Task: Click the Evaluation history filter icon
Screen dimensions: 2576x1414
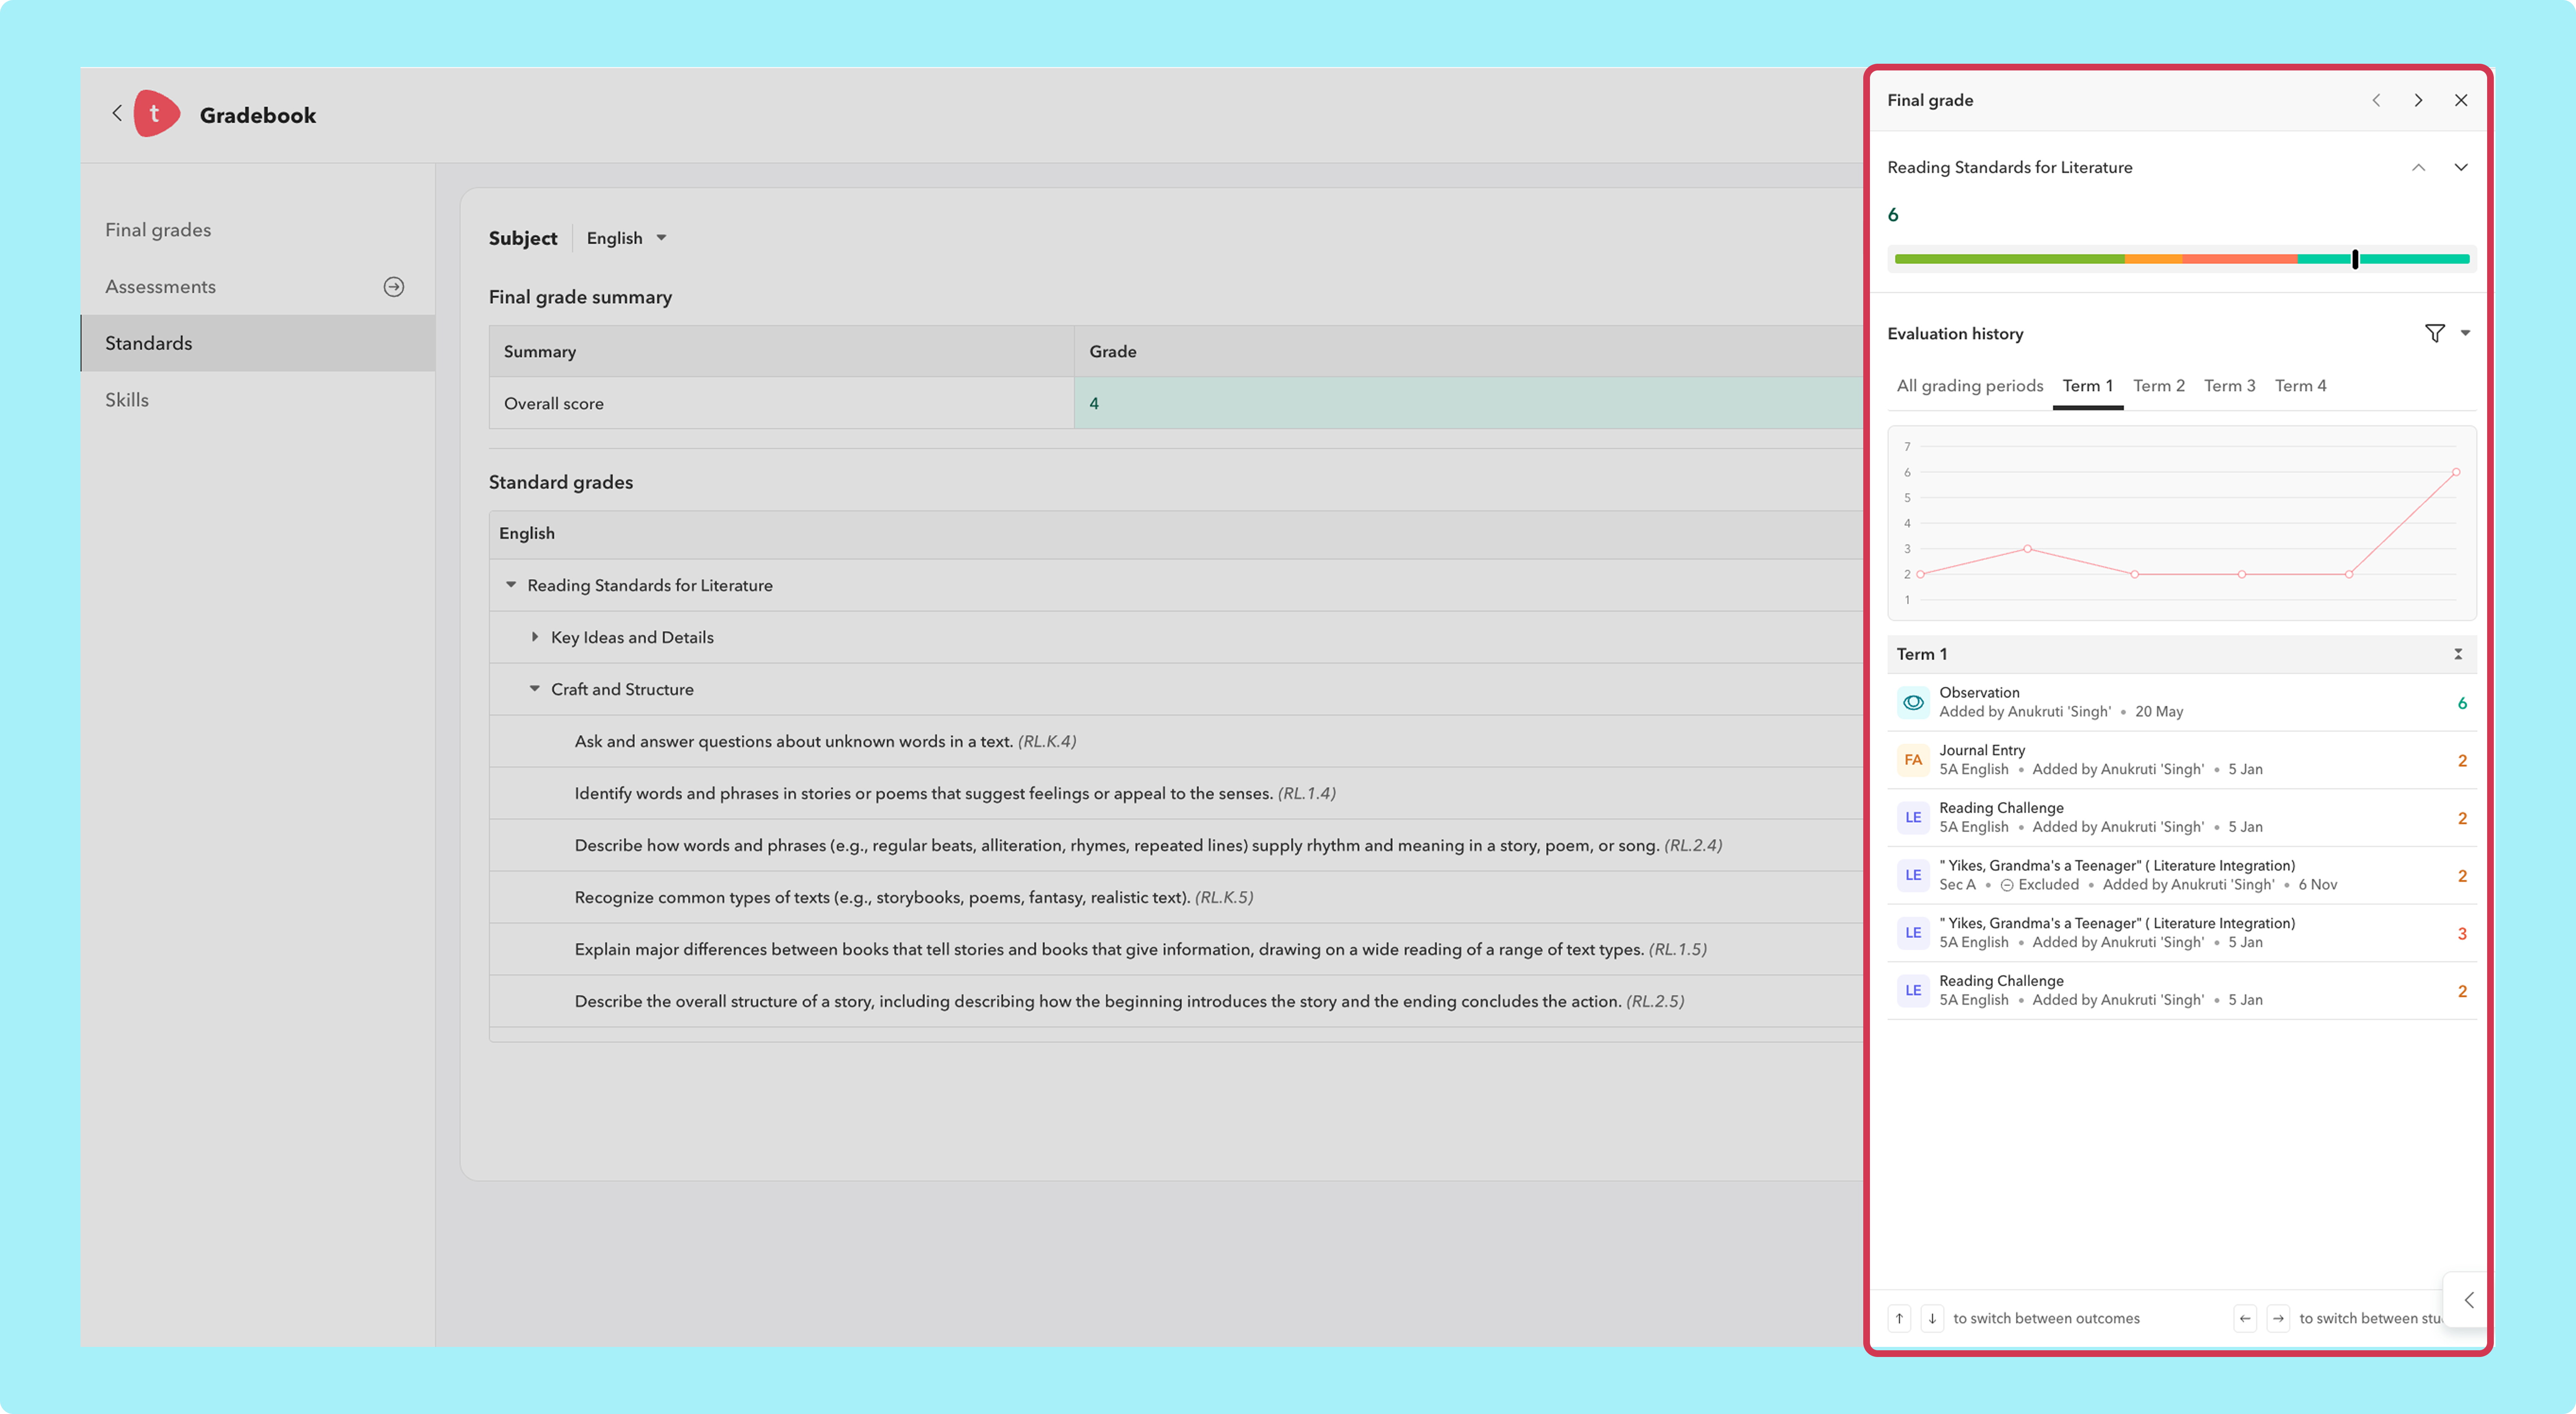Action: (2435, 333)
